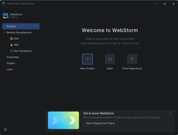Click the WSL penguin icon

point(12,45)
